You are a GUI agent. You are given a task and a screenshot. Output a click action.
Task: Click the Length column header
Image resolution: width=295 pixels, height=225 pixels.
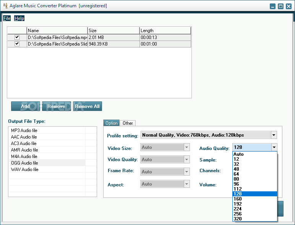pos(165,31)
